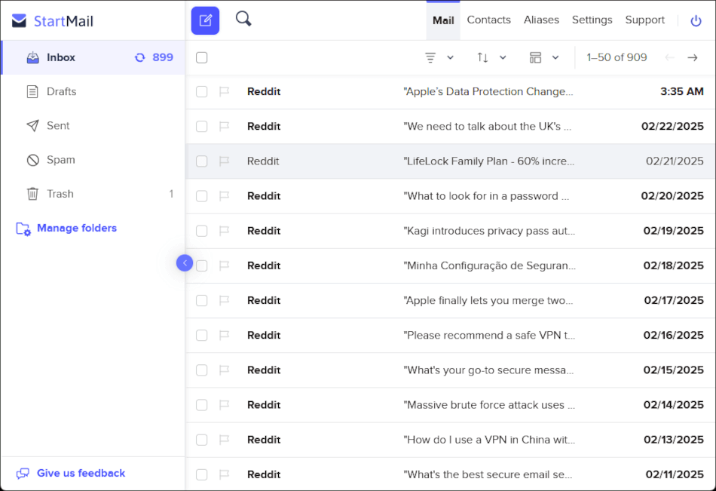716x491 pixels.
Task: Flag the Reddit email from 02/20/2025
Action: tap(224, 195)
